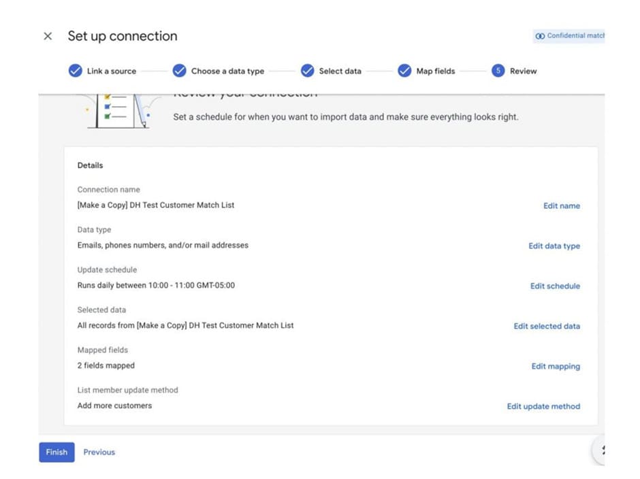This screenshot has height=479, width=640.
Task: Click Edit selected data link
Action: click(x=547, y=326)
